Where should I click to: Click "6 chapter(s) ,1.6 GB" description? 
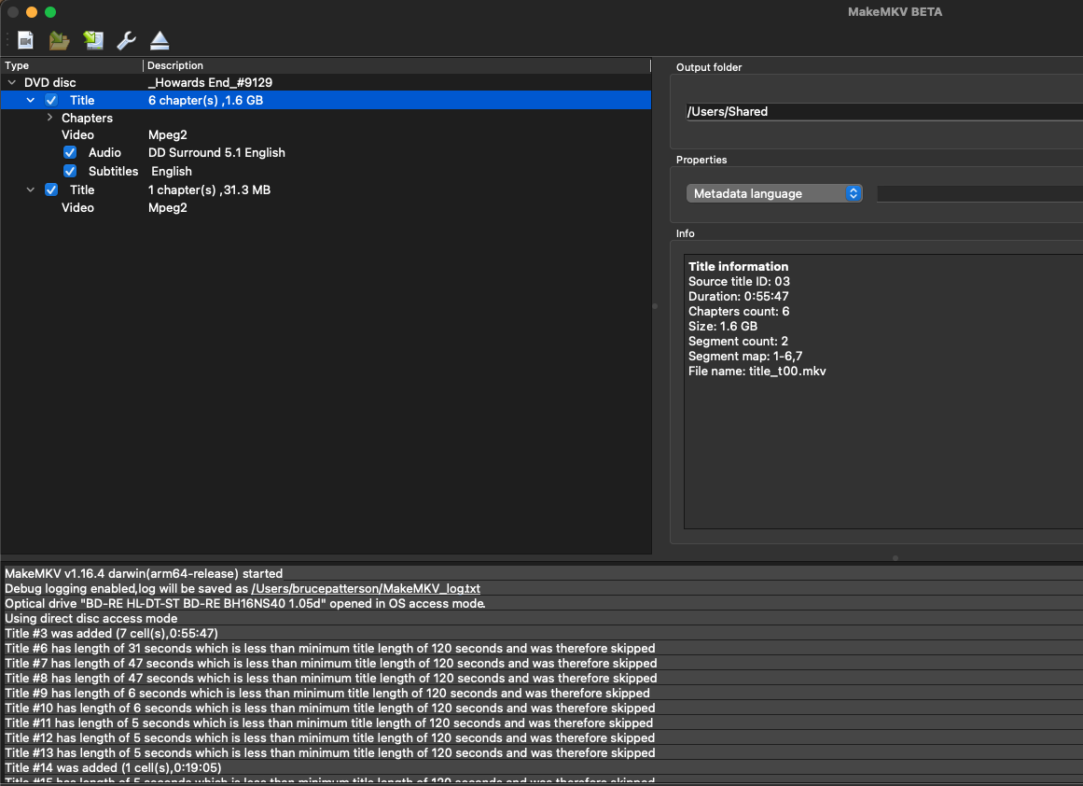coord(206,100)
